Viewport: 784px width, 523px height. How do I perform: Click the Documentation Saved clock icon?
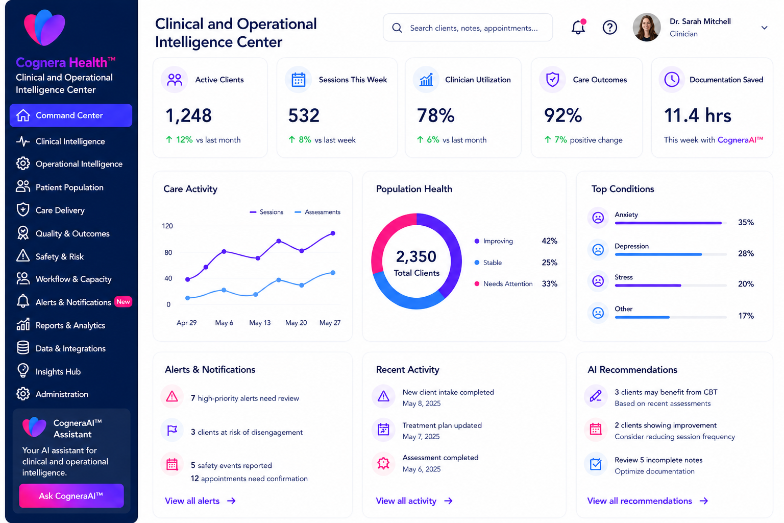pyautogui.click(x=672, y=80)
